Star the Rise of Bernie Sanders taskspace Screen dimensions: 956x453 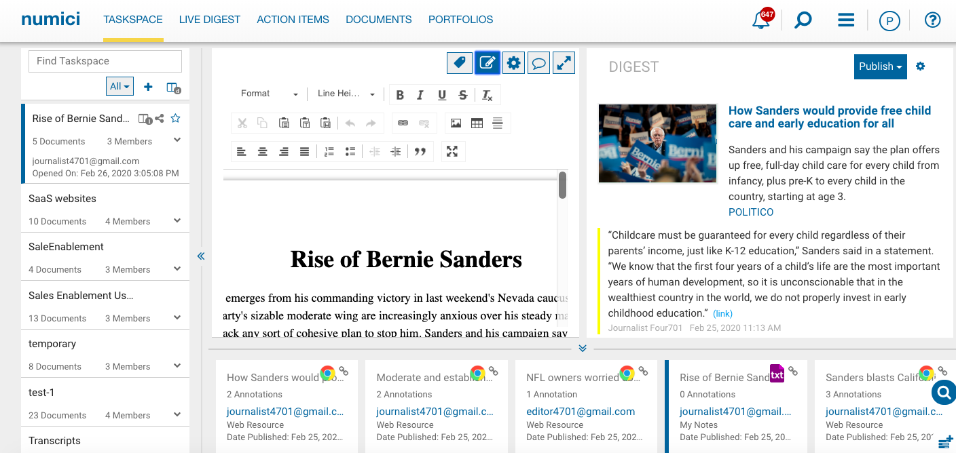pyautogui.click(x=176, y=119)
